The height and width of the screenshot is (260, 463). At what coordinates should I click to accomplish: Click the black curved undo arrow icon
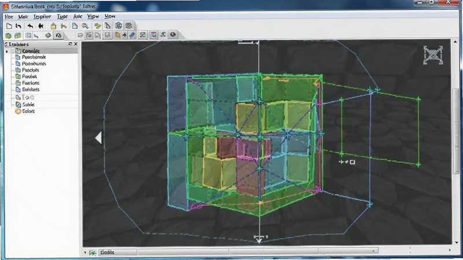[x=19, y=26]
